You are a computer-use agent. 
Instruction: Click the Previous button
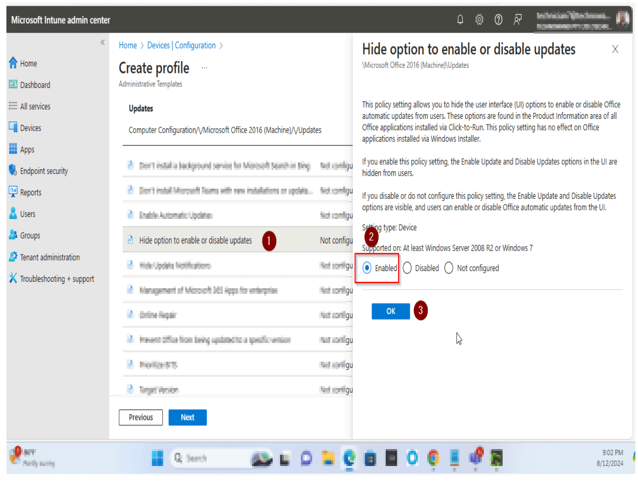point(141,417)
